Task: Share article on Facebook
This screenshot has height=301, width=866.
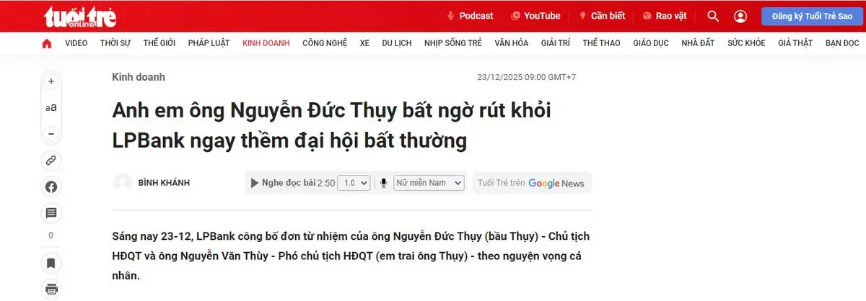Action: pos(51,187)
